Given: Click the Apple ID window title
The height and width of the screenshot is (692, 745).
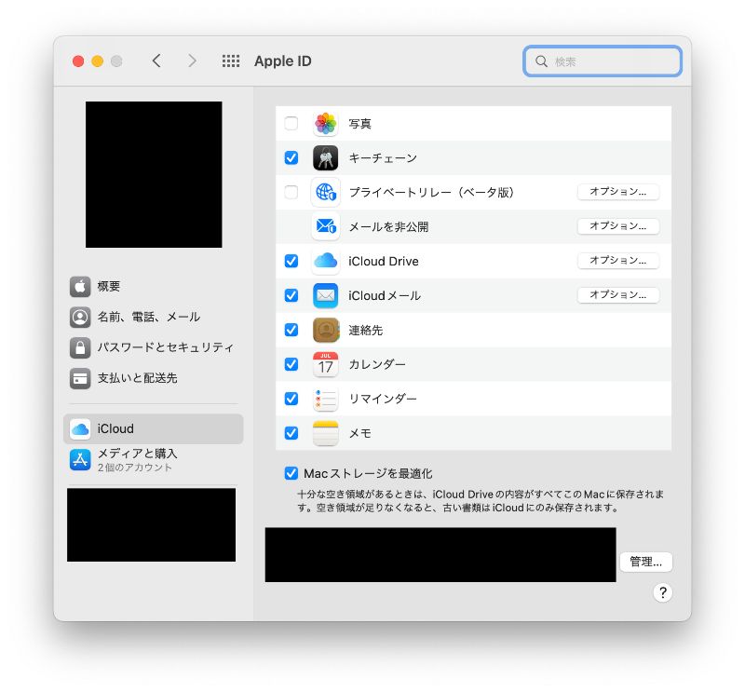Looking at the screenshot, I should 283,61.
